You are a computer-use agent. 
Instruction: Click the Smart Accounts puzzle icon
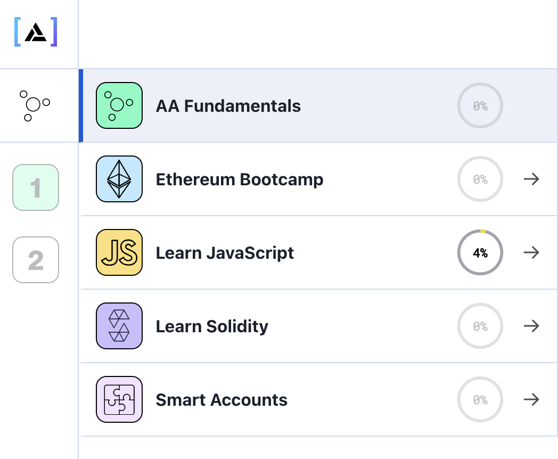[119, 399]
